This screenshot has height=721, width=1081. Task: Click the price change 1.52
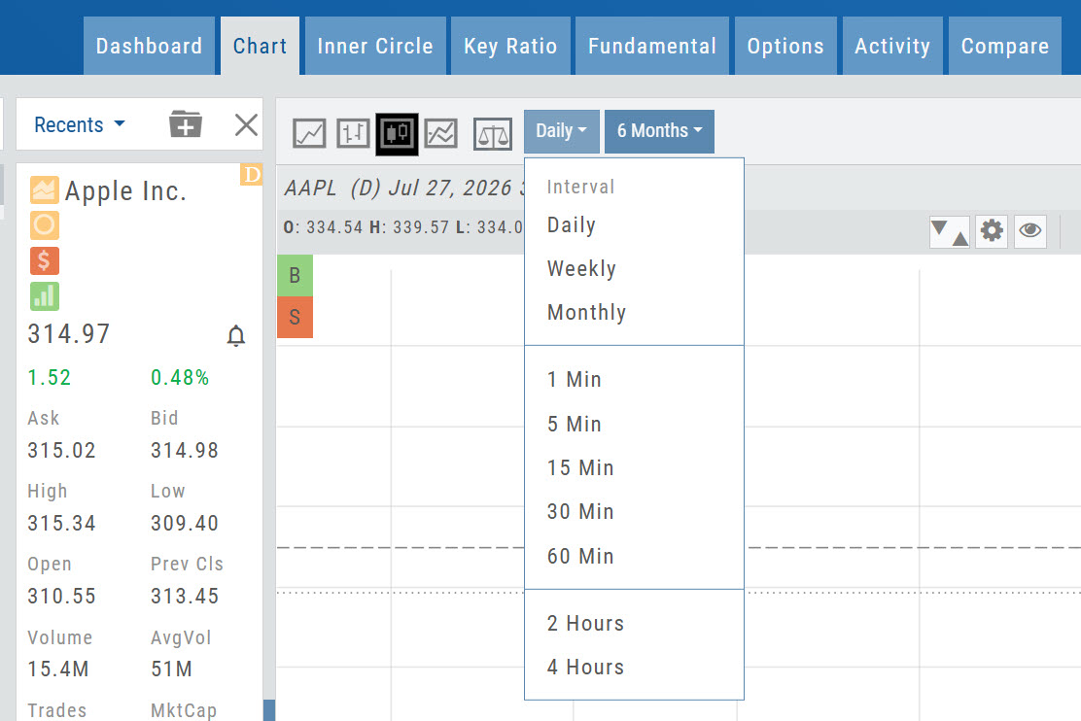pyautogui.click(x=49, y=378)
